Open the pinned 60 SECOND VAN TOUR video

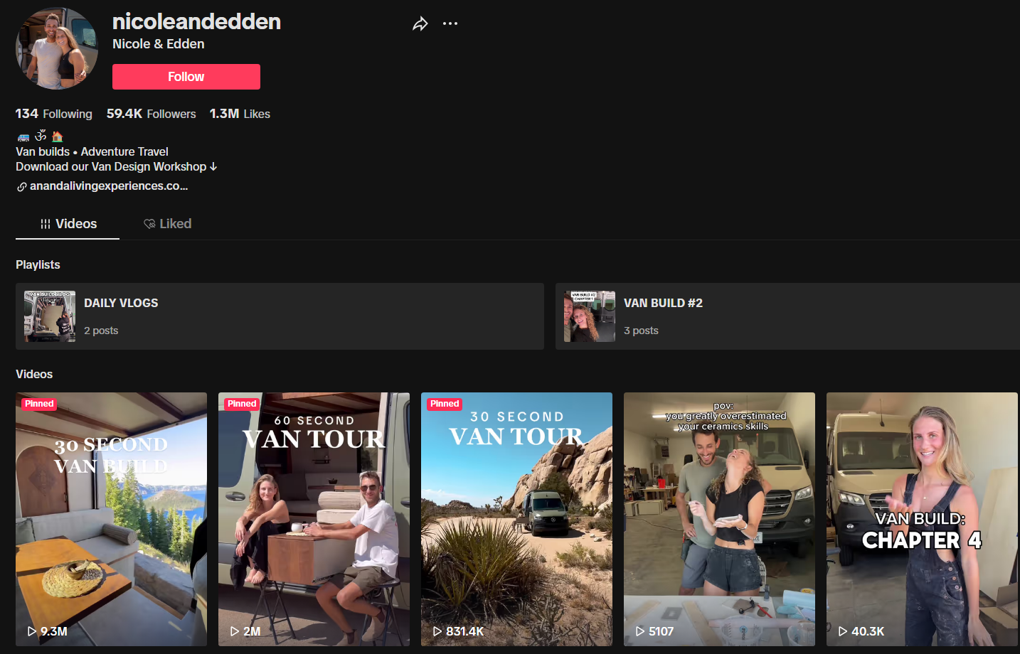314,519
